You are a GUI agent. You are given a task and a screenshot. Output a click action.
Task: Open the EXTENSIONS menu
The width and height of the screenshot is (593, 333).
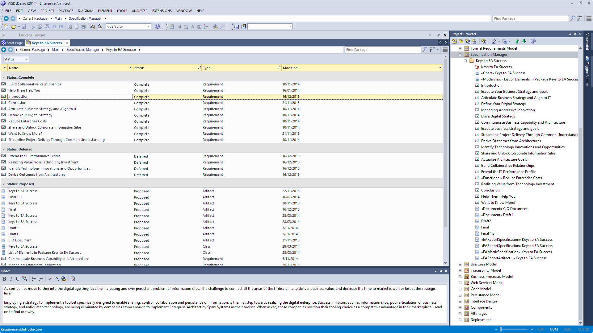[162, 11]
